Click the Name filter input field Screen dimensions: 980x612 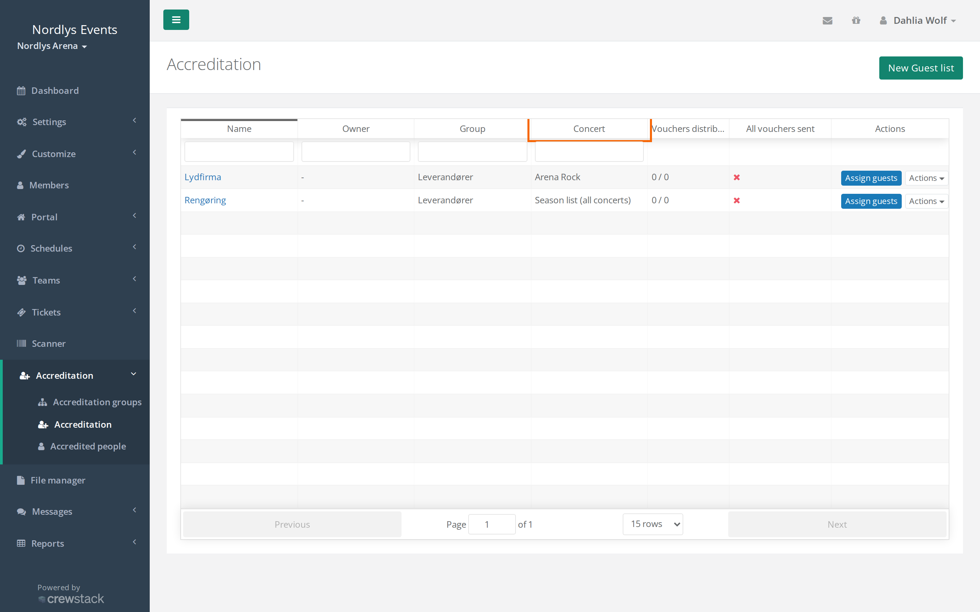[x=239, y=151]
